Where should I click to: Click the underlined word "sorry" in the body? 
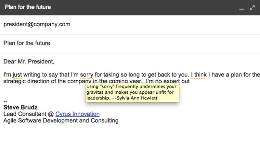(86, 75)
